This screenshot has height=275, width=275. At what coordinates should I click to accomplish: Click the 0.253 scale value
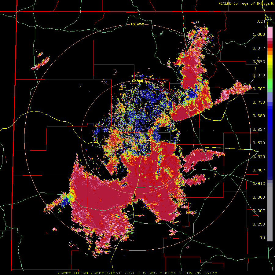[x=259, y=224]
